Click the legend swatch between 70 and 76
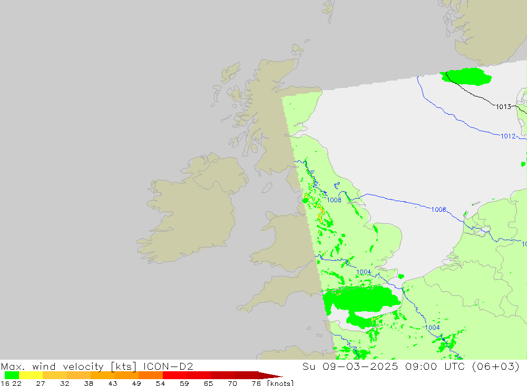The image size is (527, 386). tap(246, 375)
